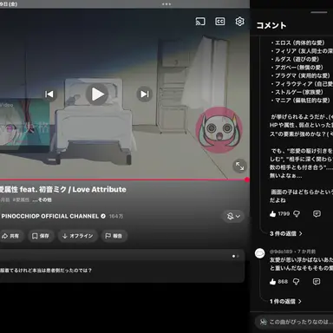The width and height of the screenshot is (333, 333).
Task: Open PINOCCHIOP OFFICIAL CHANNEL page
Action: 50,216
